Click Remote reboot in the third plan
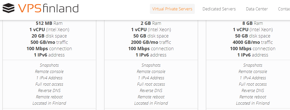 click(x=253, y=97)
